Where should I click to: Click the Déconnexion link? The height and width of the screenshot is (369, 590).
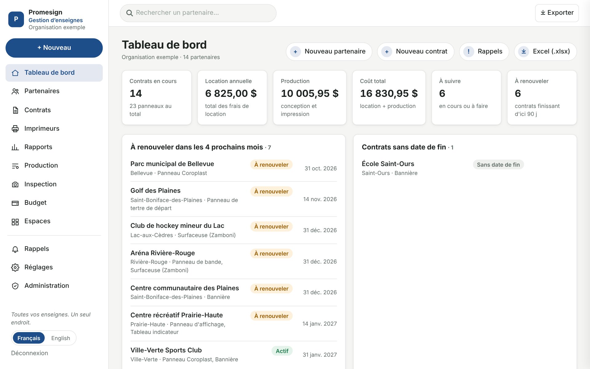point(29,353)
